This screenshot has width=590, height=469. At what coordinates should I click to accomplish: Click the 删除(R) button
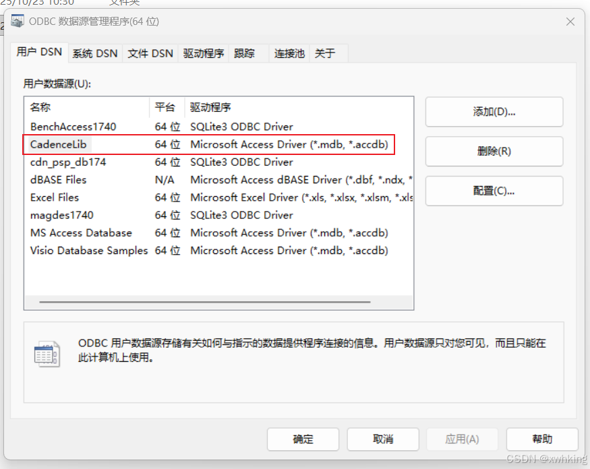(x=494, y=151)
